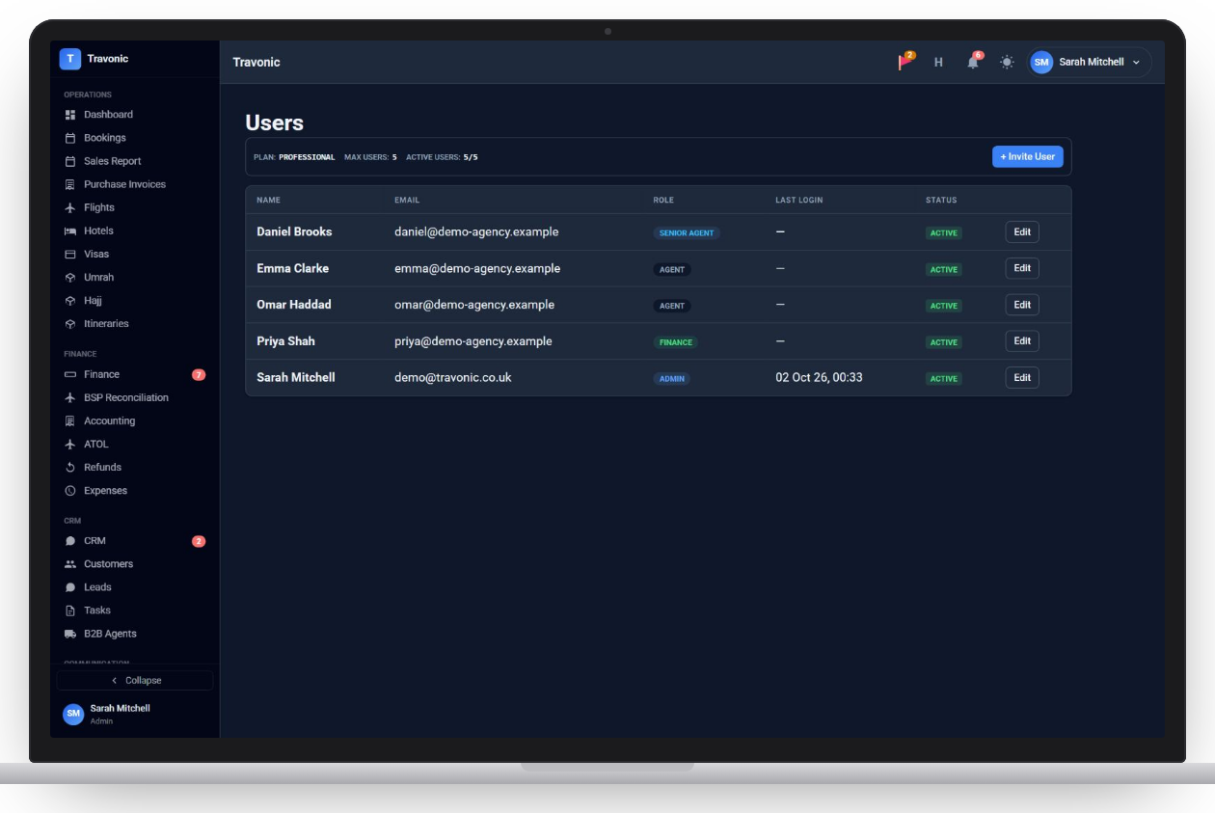The width and height of the screenshot is (1215, 813).
Task: Edit Priya Shah user
Action: (1022, 341)
